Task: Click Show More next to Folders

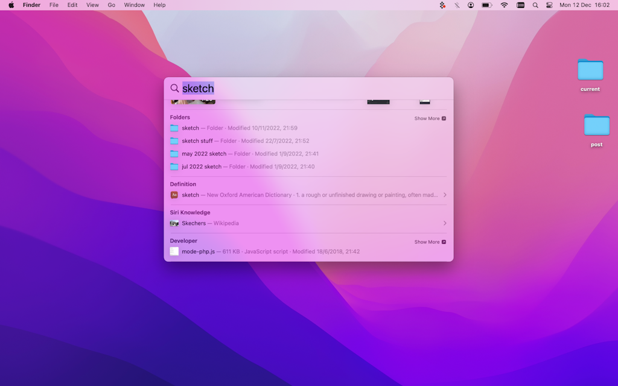Action: (429, 118)
